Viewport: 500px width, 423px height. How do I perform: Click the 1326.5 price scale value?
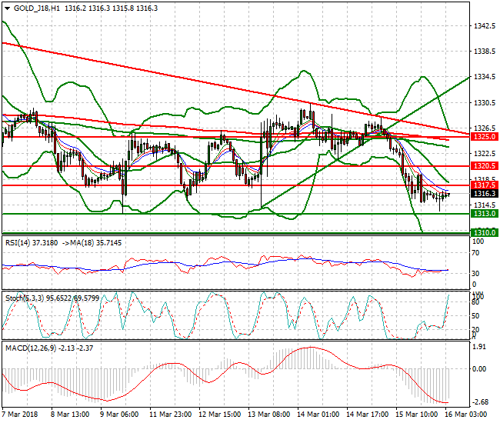click(x=485, y=128)
